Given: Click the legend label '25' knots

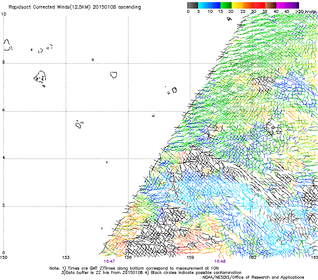Looking at the screenshot, I should pos(243,12).
